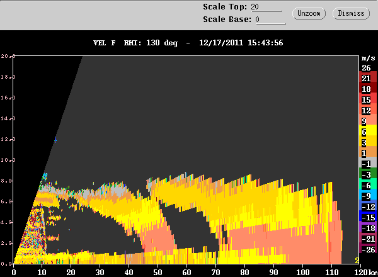The height and width of the screenshot is (277, 378).
Task: Click the 100 km range axis label
Action: 303,272
